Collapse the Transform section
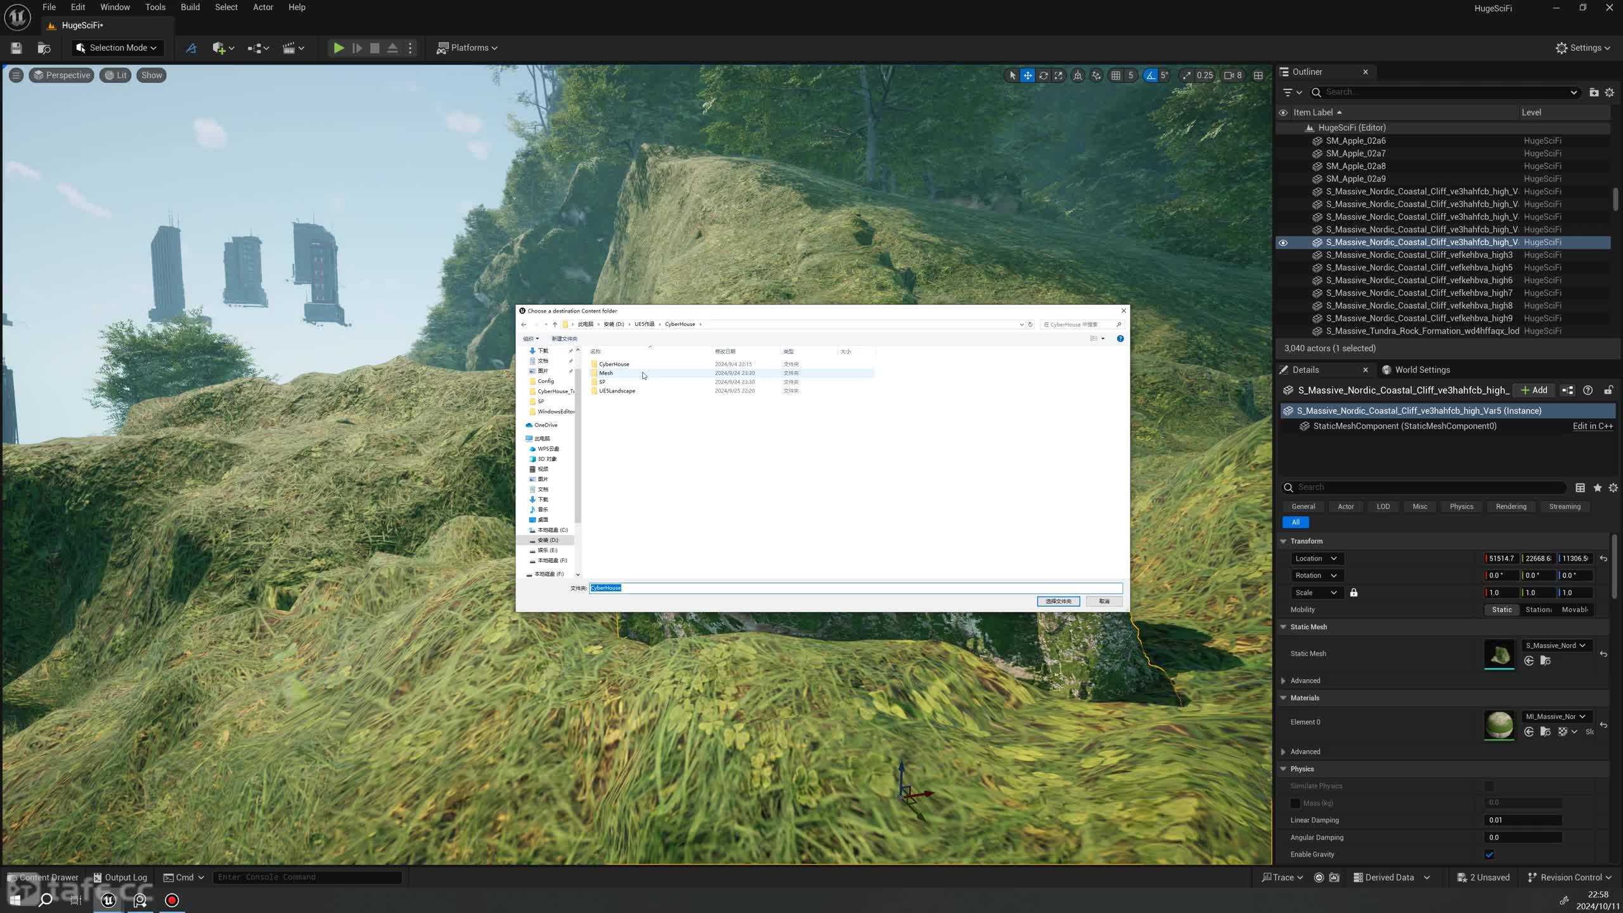Screen dimensions: 1623x913 click(x=1283, y=541)
